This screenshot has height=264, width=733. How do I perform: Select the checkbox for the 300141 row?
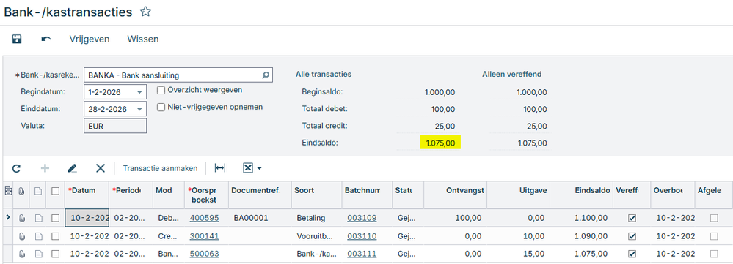tap(56, 236)
